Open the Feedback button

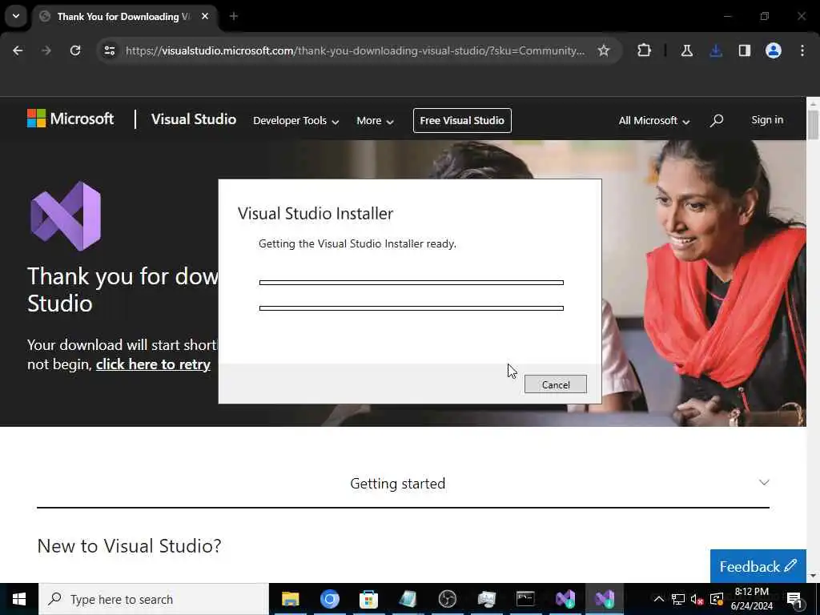pyautogui.click(x=758, y=566)
